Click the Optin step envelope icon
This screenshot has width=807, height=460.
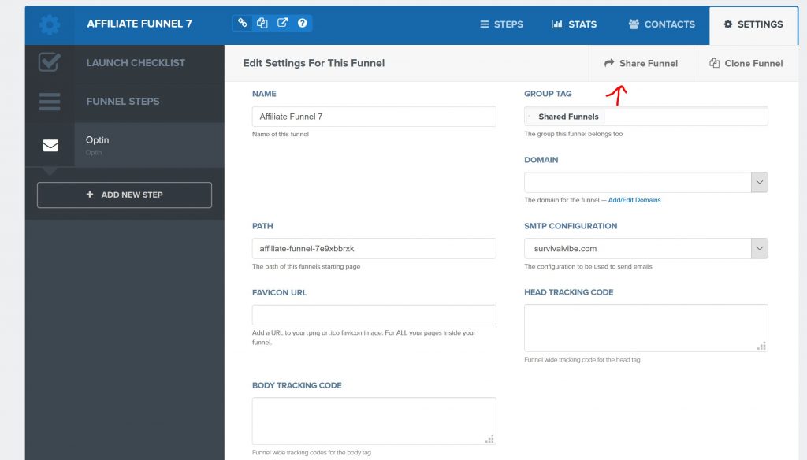coord(50,146)
